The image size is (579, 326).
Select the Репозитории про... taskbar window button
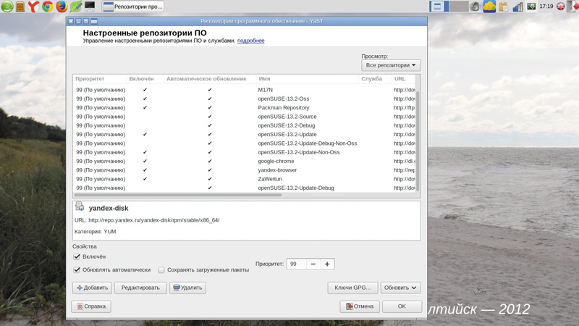coord(133,7)
